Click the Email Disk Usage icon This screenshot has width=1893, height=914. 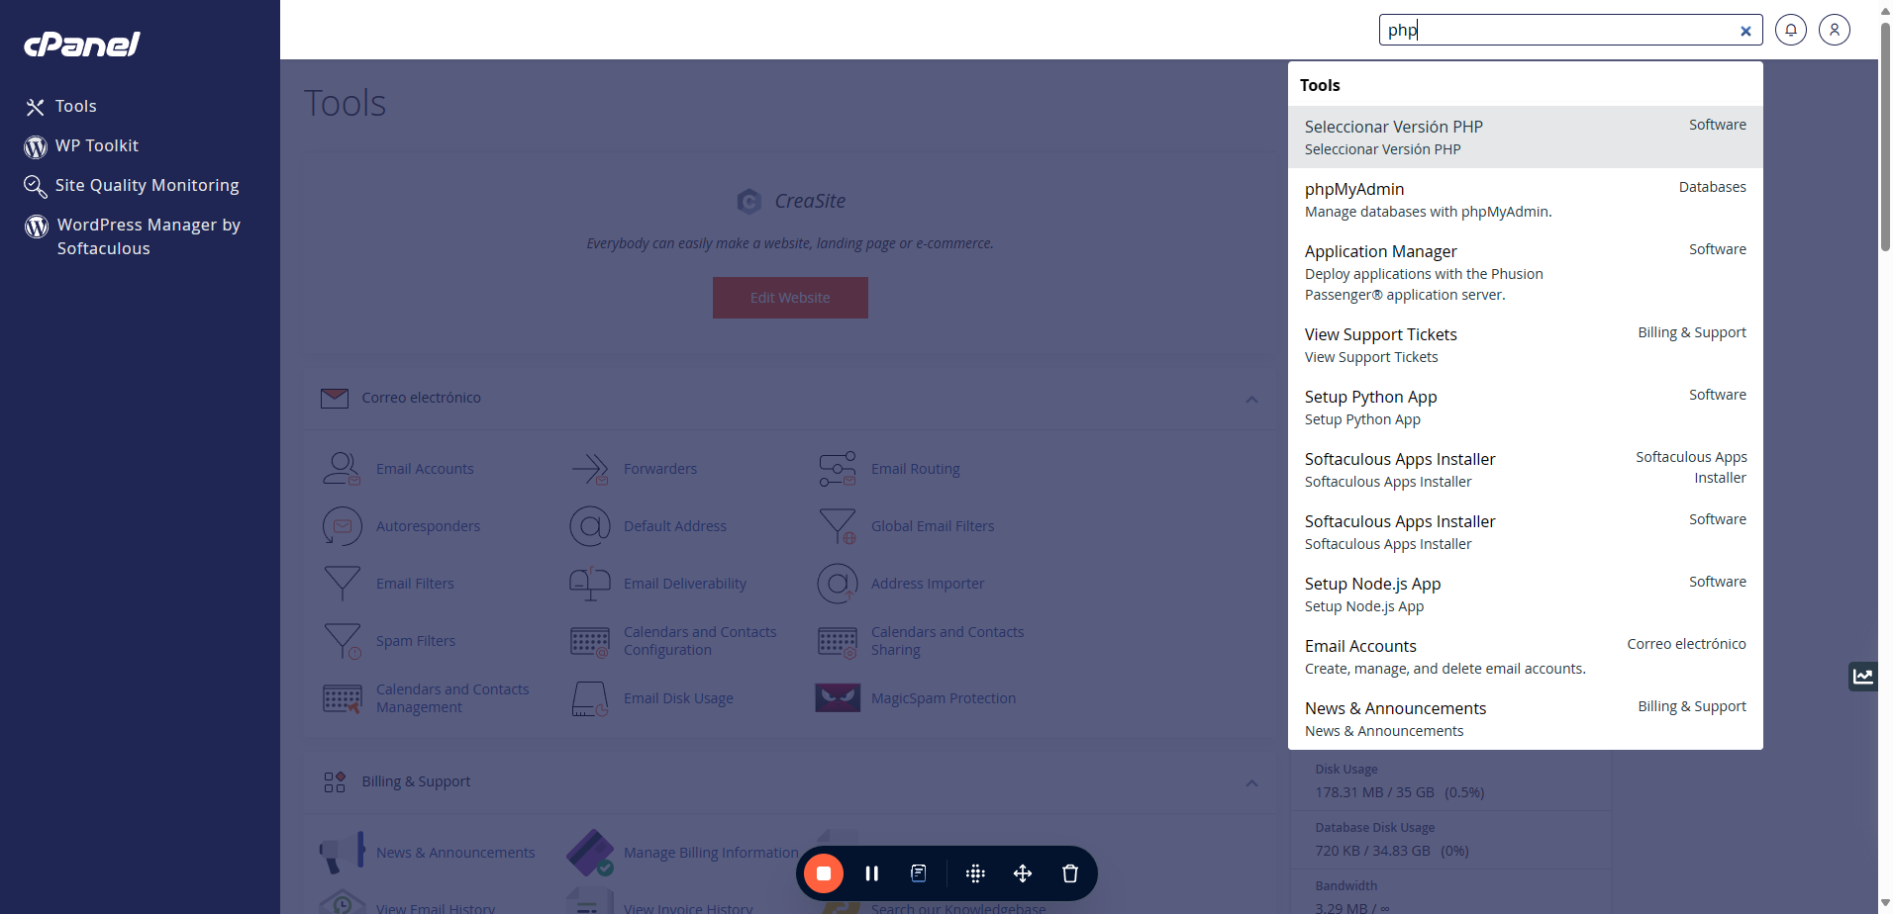(590, 698)
